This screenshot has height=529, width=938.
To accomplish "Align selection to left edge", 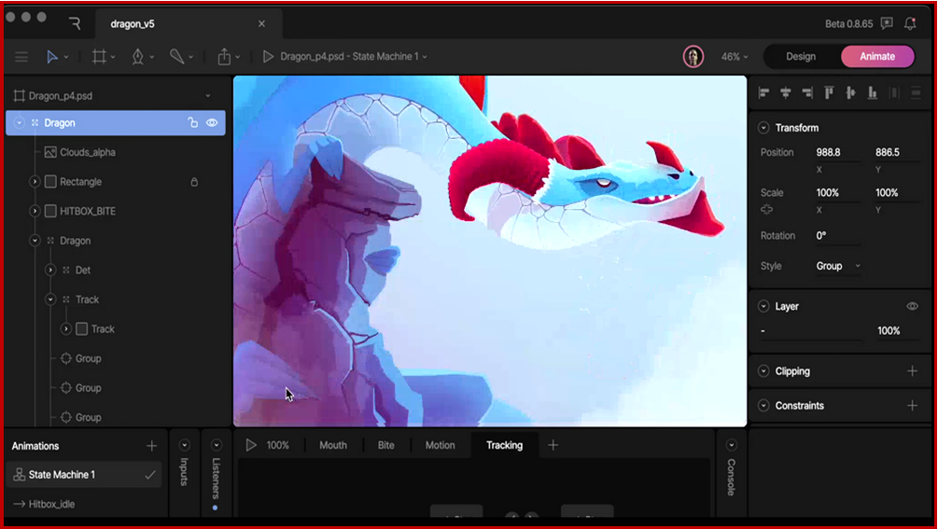I will pos(764,92).
